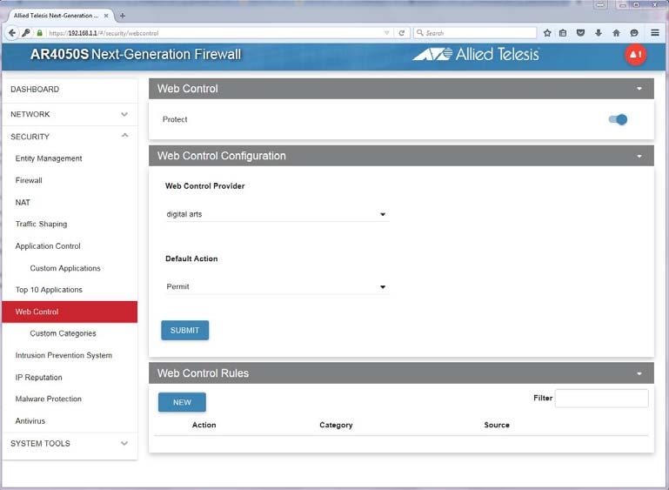Click the browser Search box
669x490 pixels.
point(475,33)
